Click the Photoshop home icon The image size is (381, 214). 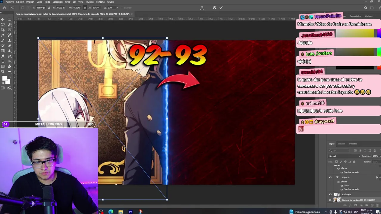(4, 8)
